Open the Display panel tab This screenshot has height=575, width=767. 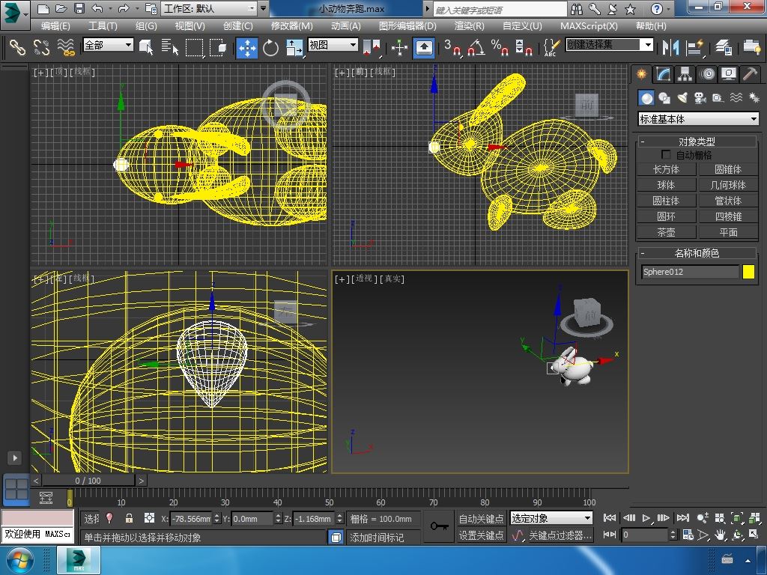[x=728, y=74]
